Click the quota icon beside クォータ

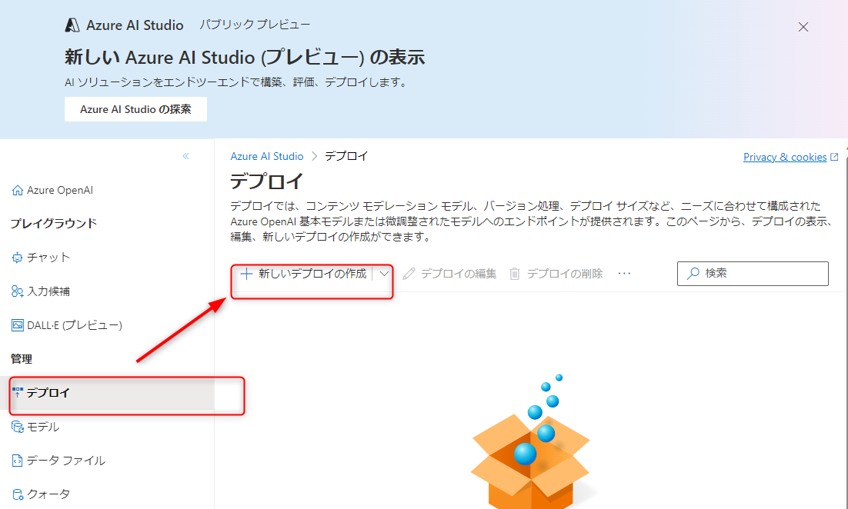17,494
